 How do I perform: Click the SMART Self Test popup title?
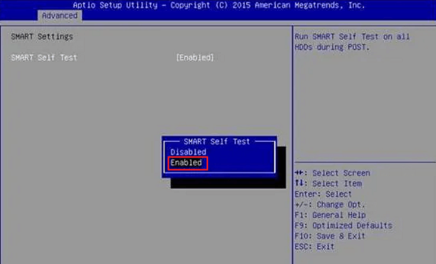[x=216, y=142]
